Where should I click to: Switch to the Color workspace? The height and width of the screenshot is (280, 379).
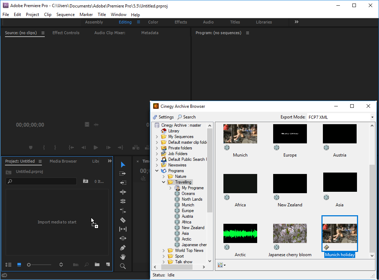coord(153,22)
